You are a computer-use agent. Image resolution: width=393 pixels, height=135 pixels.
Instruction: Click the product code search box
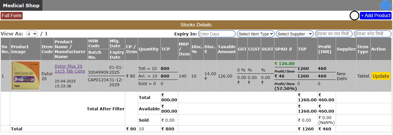[372, 34]
